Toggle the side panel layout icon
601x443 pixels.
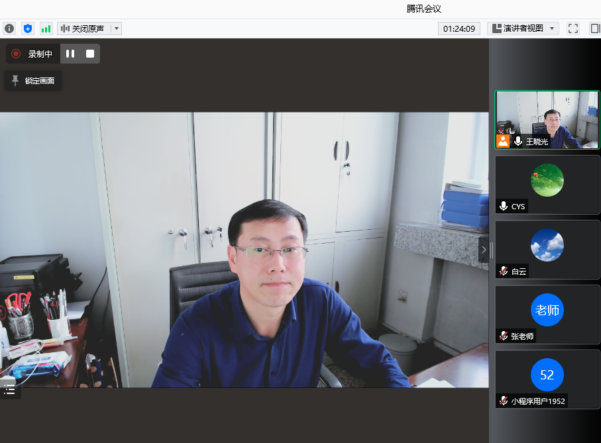pos(594,28)
